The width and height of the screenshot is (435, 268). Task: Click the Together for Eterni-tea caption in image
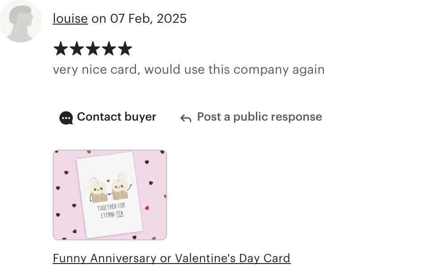[112, 210]
